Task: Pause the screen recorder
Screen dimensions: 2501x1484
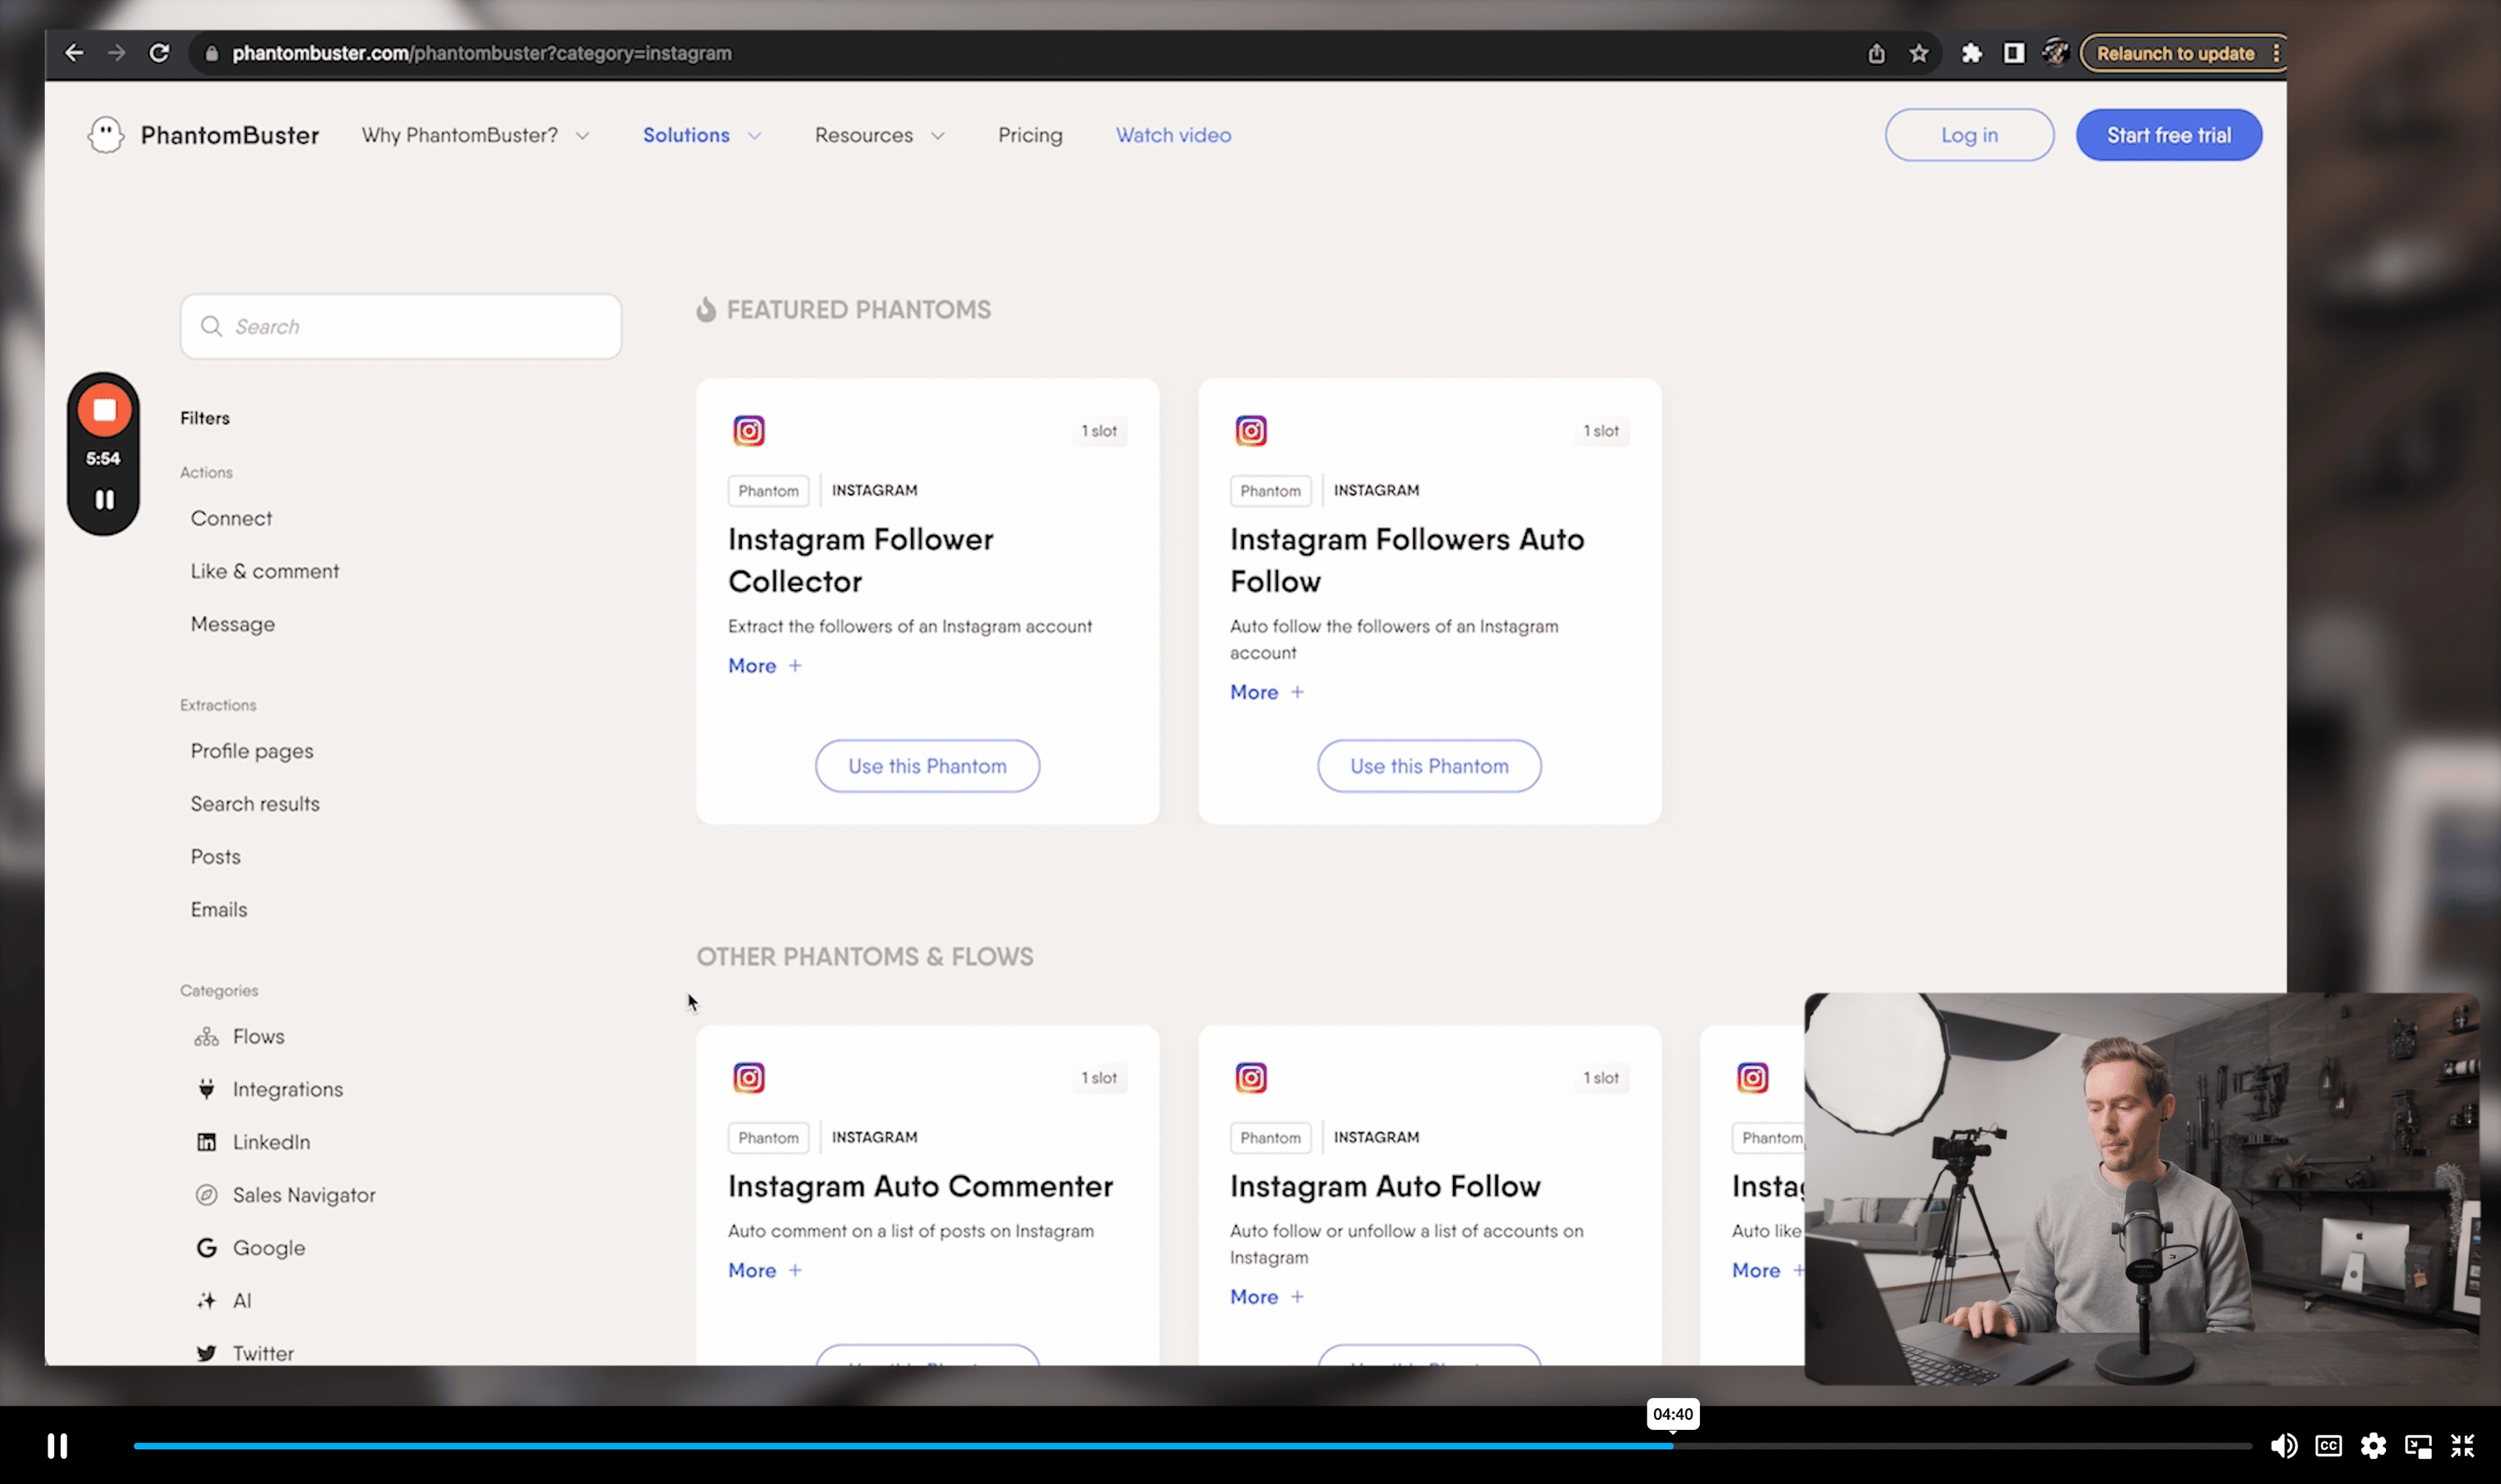Action: tap(104, 499)
